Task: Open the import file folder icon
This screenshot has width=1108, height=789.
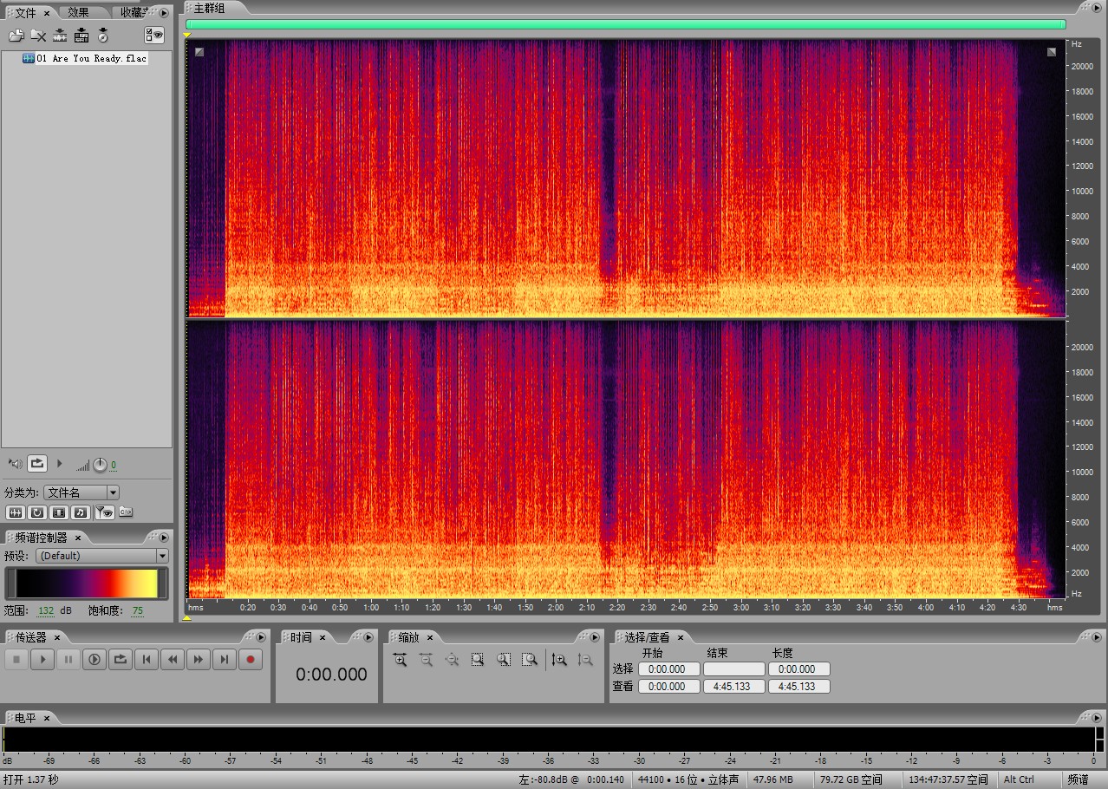Action: [16, 36]
